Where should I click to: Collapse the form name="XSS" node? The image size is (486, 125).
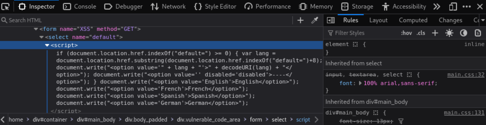point(36,29)
